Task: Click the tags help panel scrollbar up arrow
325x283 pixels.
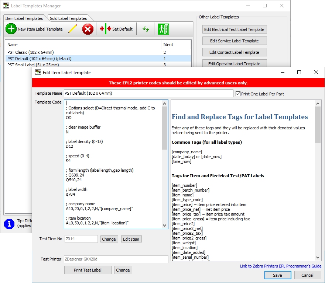Action: [x=318, y=103]
